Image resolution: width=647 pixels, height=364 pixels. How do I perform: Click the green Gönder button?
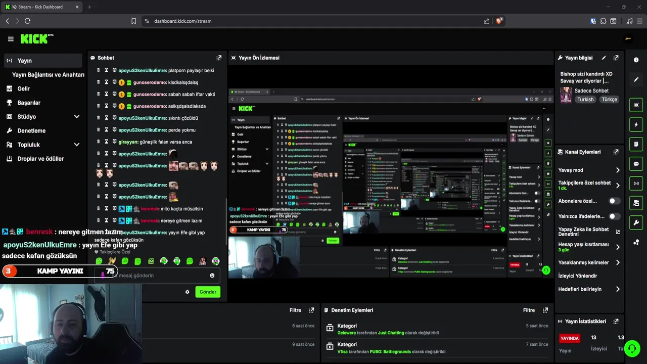pos(208,292)
